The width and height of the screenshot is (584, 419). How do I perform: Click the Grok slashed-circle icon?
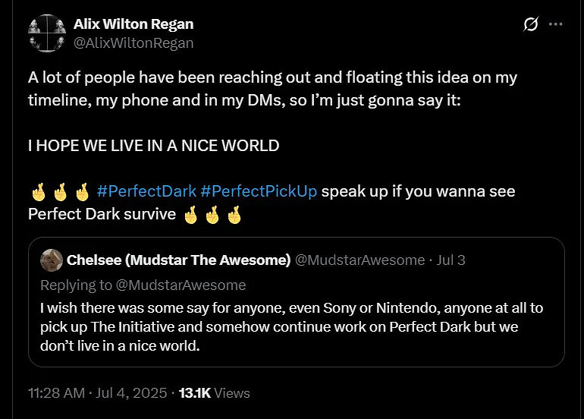(531, 24)
